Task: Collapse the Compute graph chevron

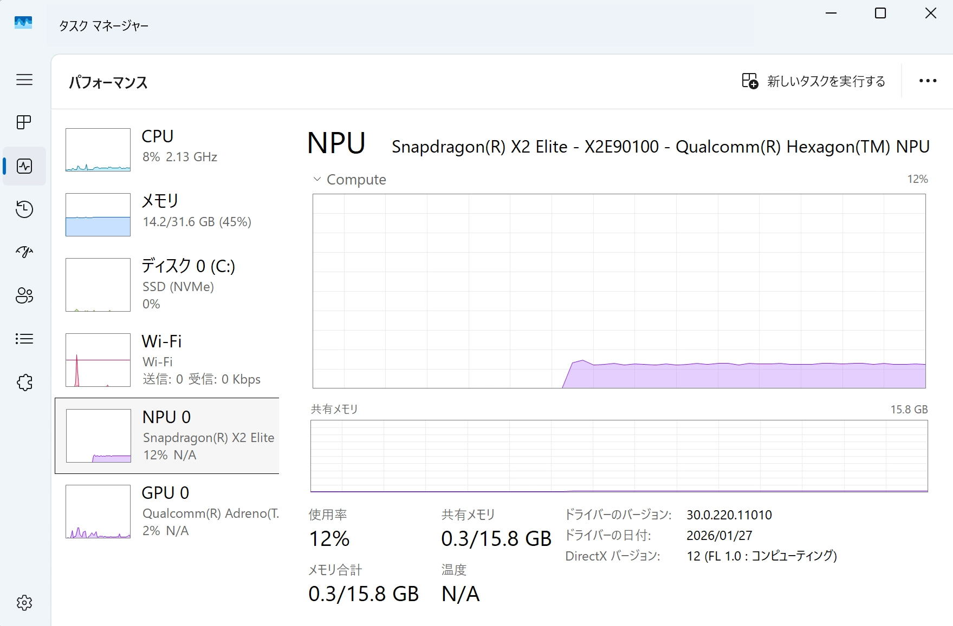Action: pyautogui.click(x=317, y=179)
